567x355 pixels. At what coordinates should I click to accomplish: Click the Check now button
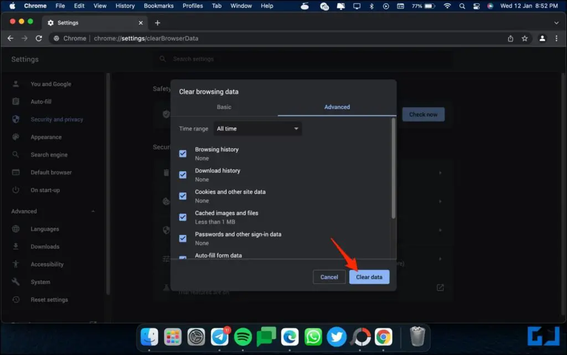(x=423, y=115)
